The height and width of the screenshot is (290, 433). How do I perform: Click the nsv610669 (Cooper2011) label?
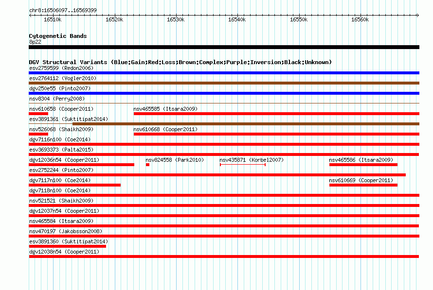pyautogui.click(x=361, y=180)
